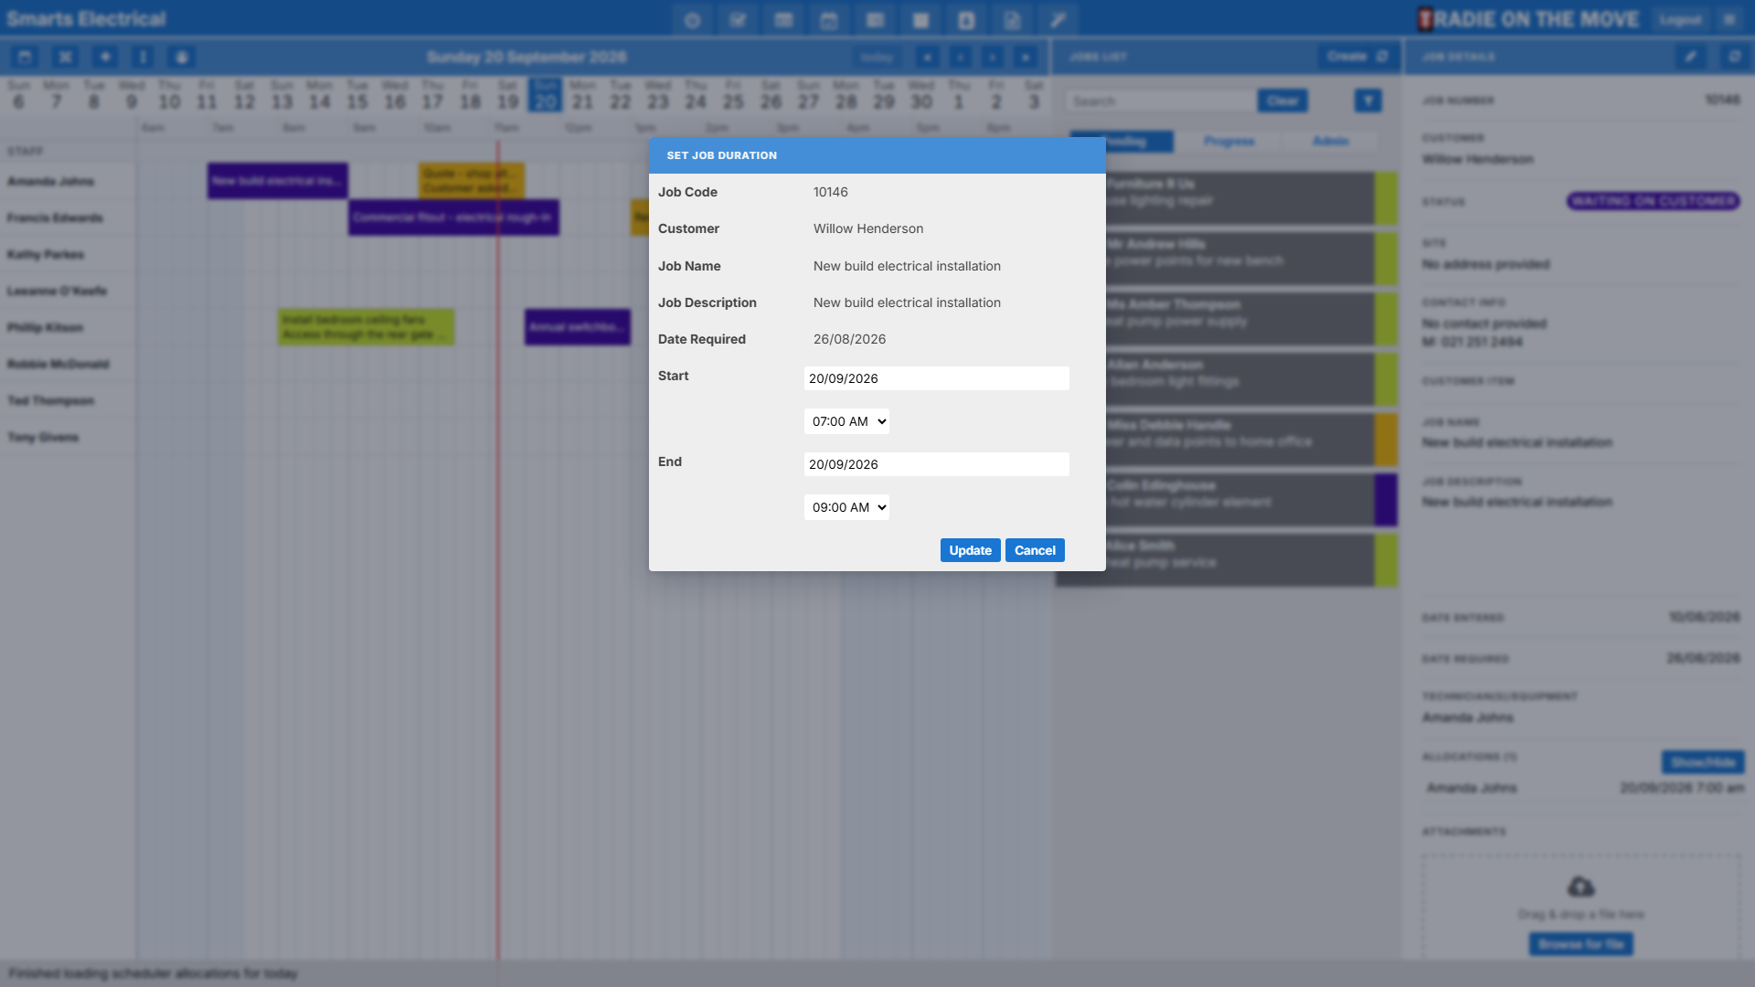This screenshot has height=987, width=1755.
Task: Open the calendar icon in the top navigation bar
Action: pos(829,20)
